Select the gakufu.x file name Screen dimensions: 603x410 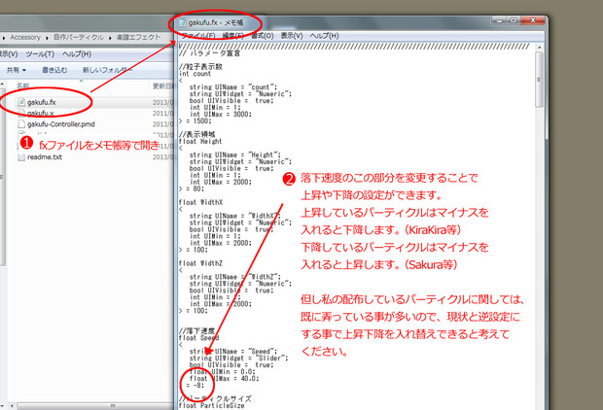click(x=41, y=113)
